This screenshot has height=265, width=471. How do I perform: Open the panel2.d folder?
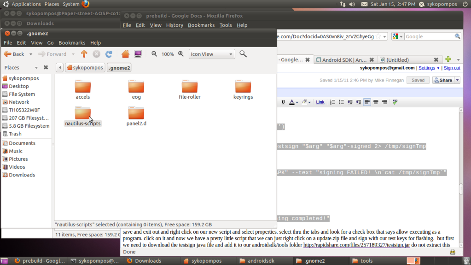pyautogui.click(x=136, y=116)
